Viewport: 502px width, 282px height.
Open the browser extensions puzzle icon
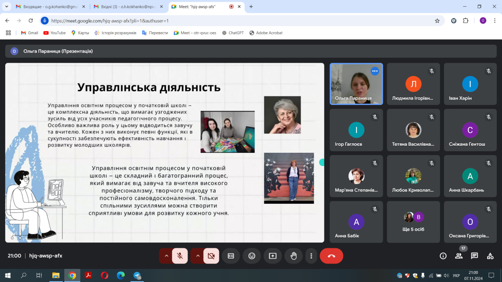(x=466, y=21)
